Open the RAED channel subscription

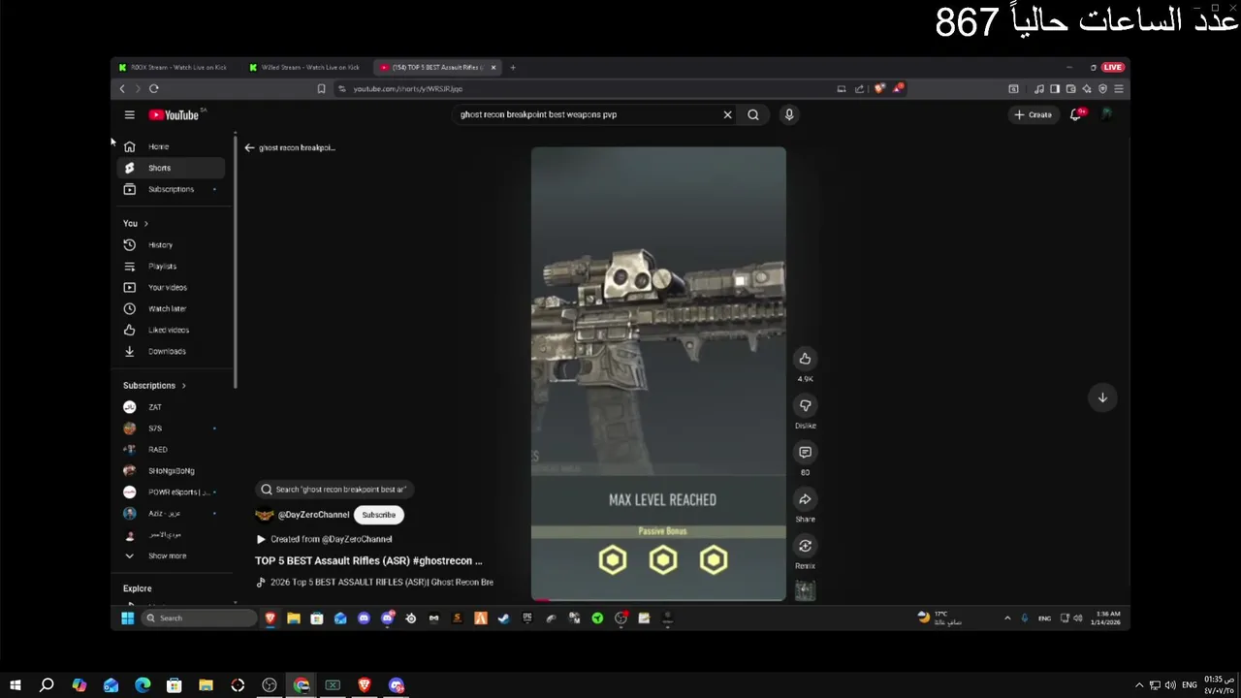pos(171,450)
